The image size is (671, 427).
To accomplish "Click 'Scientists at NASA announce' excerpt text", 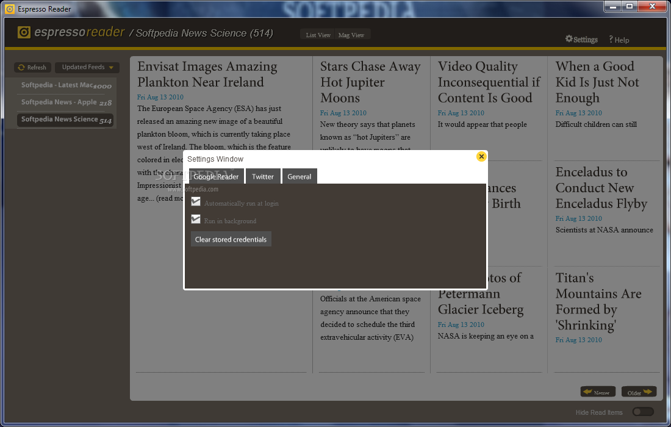I will pyautogui.click(x=605, y=230).
